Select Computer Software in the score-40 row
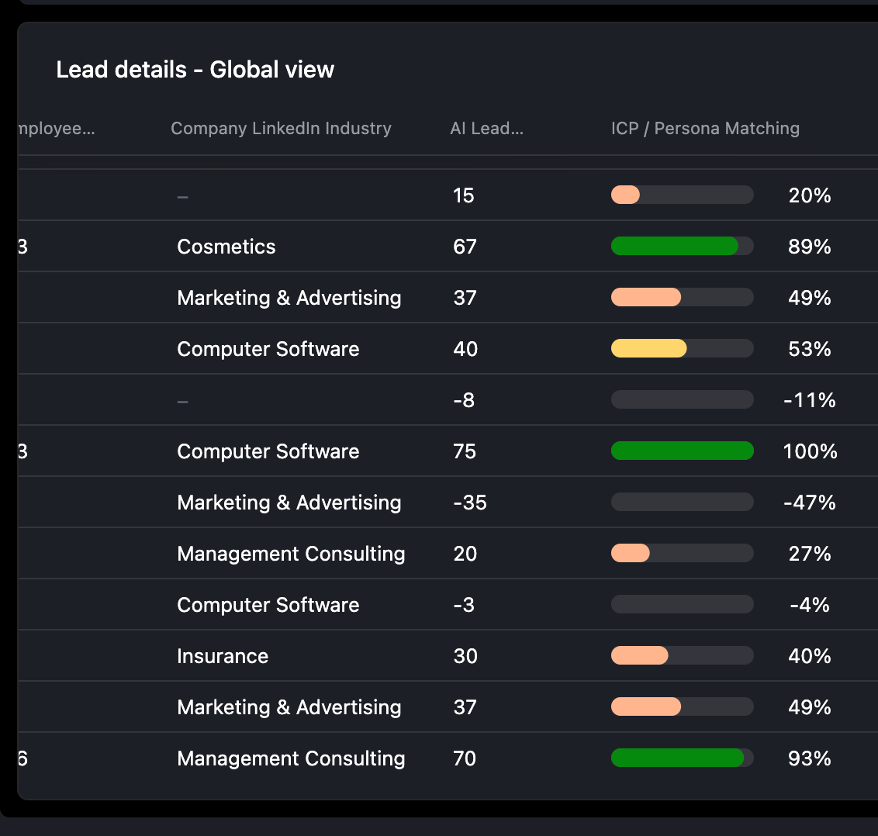The height and width of the screenshot is (836, 878). point(268,349)
